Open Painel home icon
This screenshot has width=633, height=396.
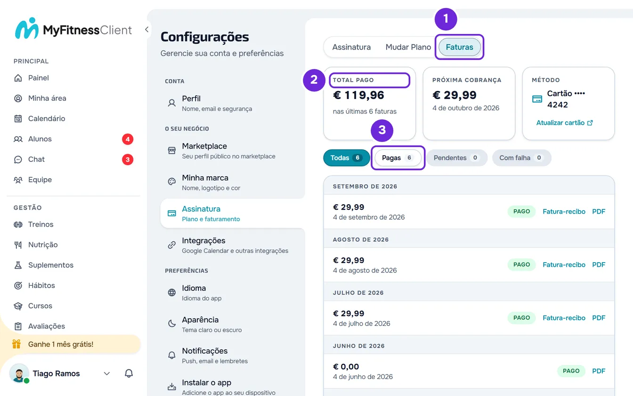18,78
